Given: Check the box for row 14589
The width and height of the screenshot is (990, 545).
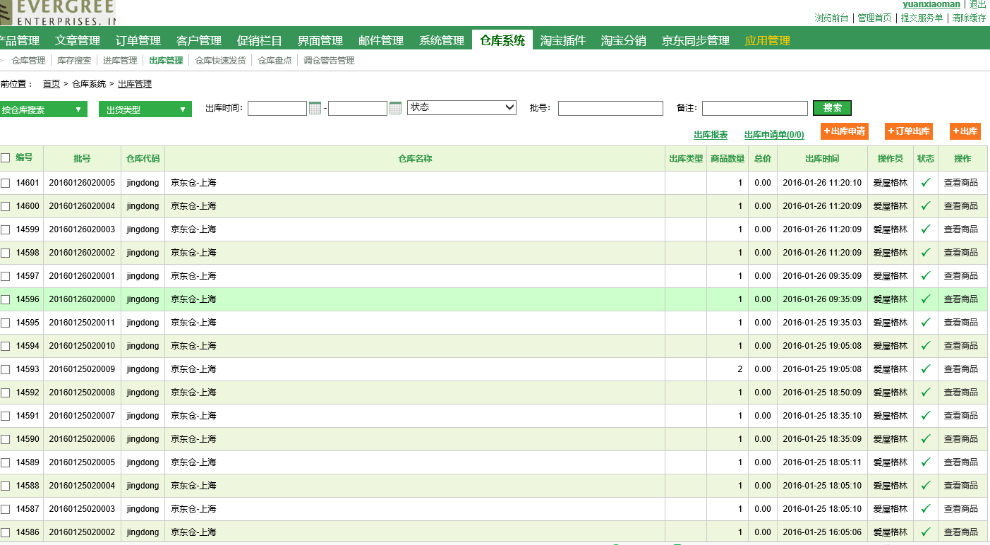Looking at the screenshot, I should (x=6, y=462).
